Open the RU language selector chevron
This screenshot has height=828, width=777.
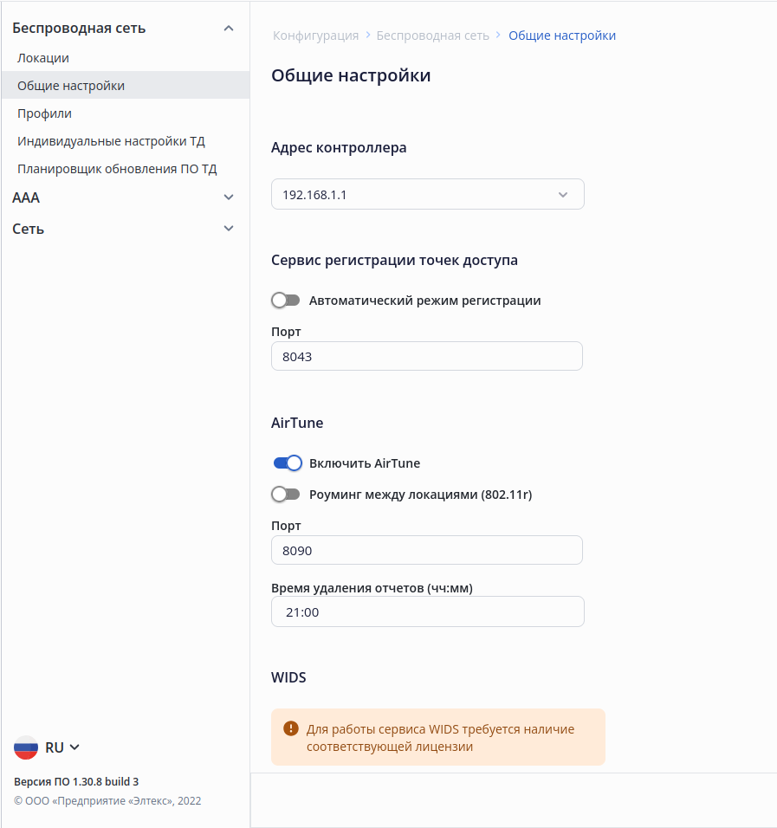pos(74,747)
